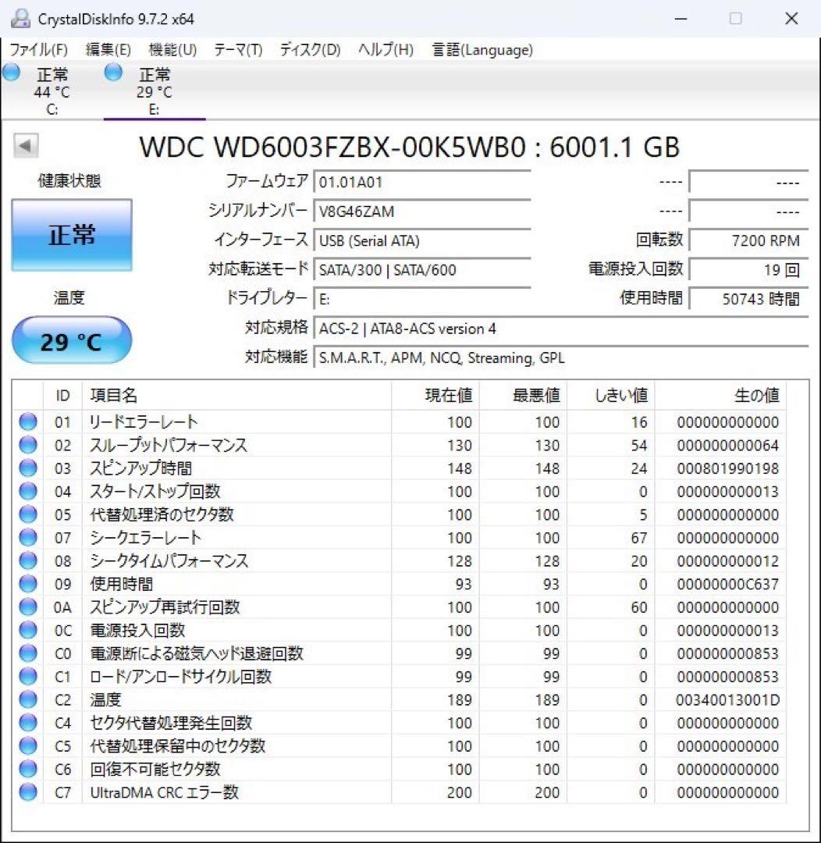Click the status dot for UltraDMA CRC エラー数

[x=27, y=792]
